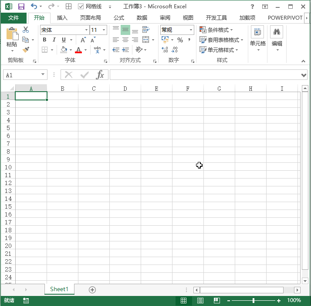Align text to the right
This screenshot has height=306, width=311.
point(135,40)
